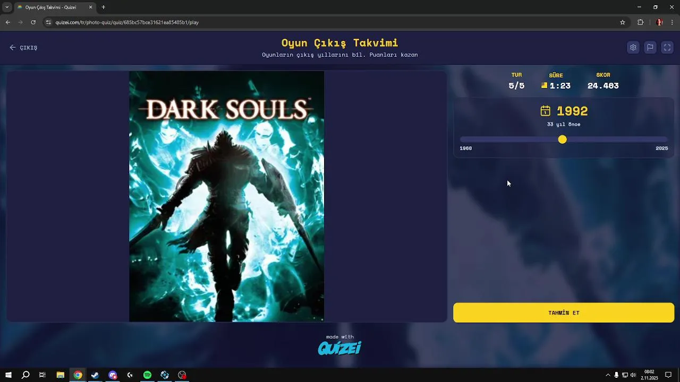Open the Windows notification center

tap(668, 375)
